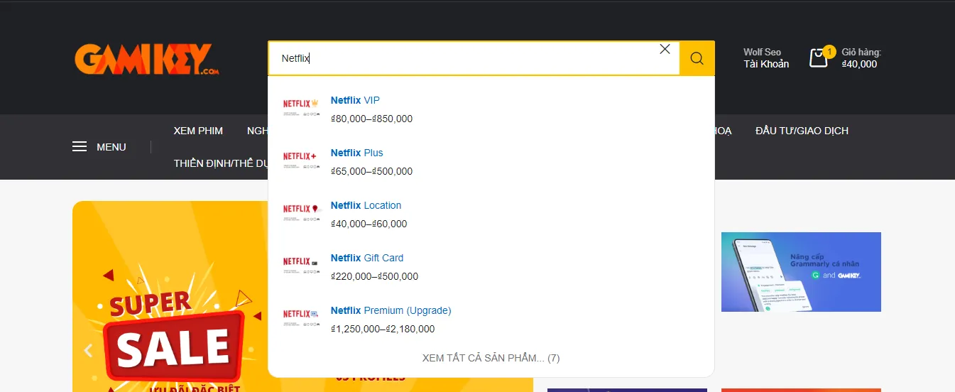
Task: Click the Netflix Gift Card thumbnail
Action: pyautogui.click(x=301, y=266)
